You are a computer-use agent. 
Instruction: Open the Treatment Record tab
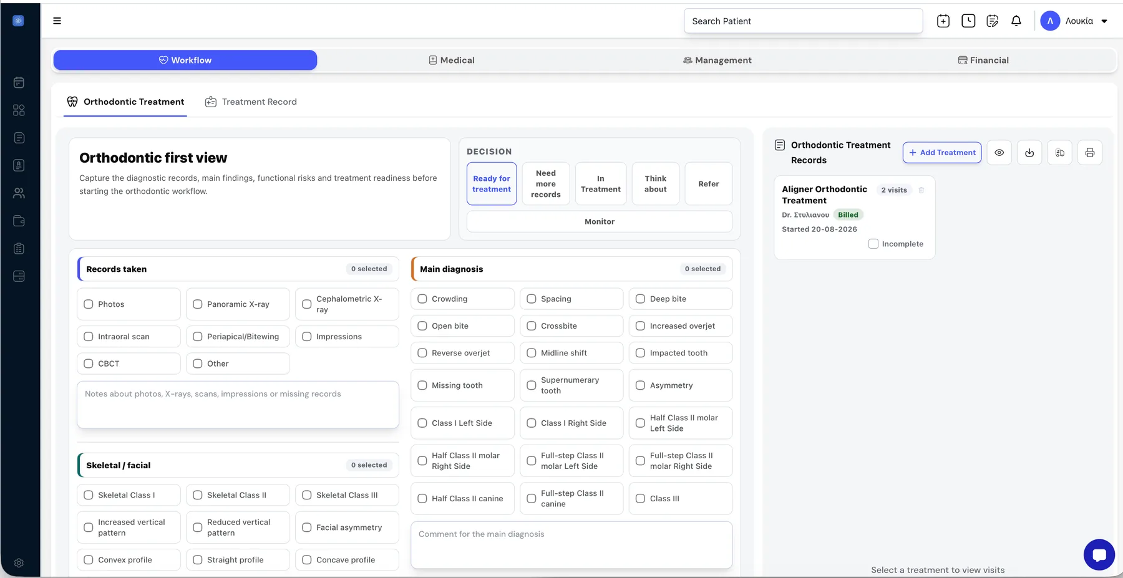click(251, 102)
